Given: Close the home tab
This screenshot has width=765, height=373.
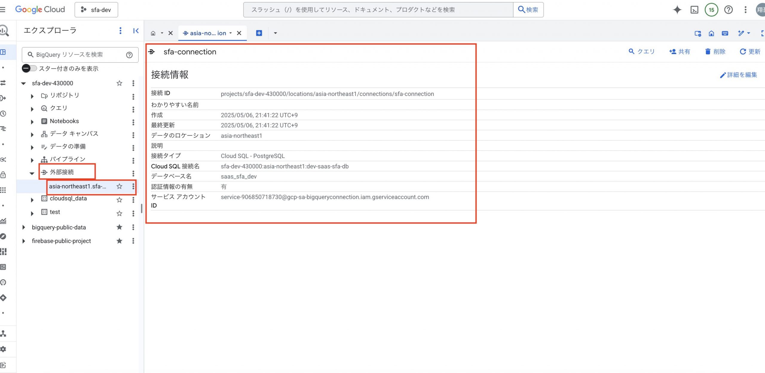Looking at the screenshot, I should (171, 33).
